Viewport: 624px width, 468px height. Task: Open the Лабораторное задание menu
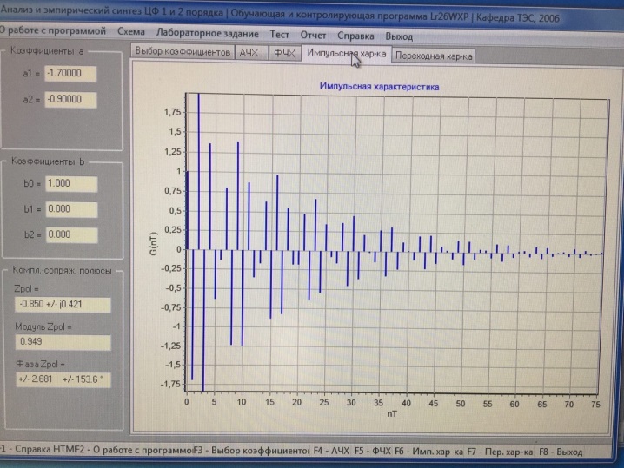(x=208, y=33)
